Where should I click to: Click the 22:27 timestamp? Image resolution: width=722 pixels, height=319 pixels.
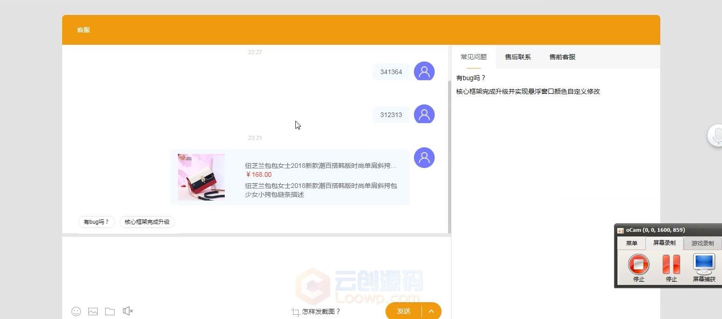click(x=255, y=52)
